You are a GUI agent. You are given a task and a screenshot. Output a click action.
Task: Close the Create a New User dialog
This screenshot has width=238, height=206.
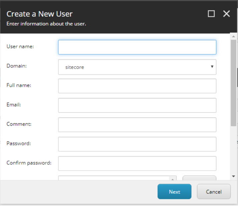coord(227,14)
